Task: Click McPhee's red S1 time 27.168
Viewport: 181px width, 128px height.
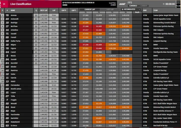Action: click(x=85, y=26)
